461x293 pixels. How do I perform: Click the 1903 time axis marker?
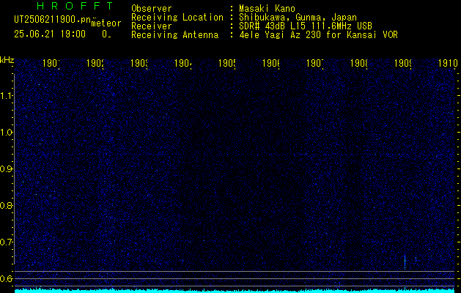point(139,63)
